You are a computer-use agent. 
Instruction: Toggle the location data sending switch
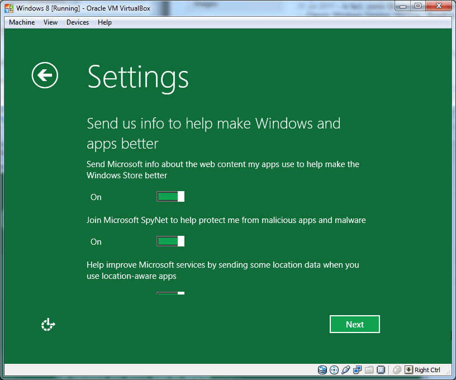tap(170, 293)
